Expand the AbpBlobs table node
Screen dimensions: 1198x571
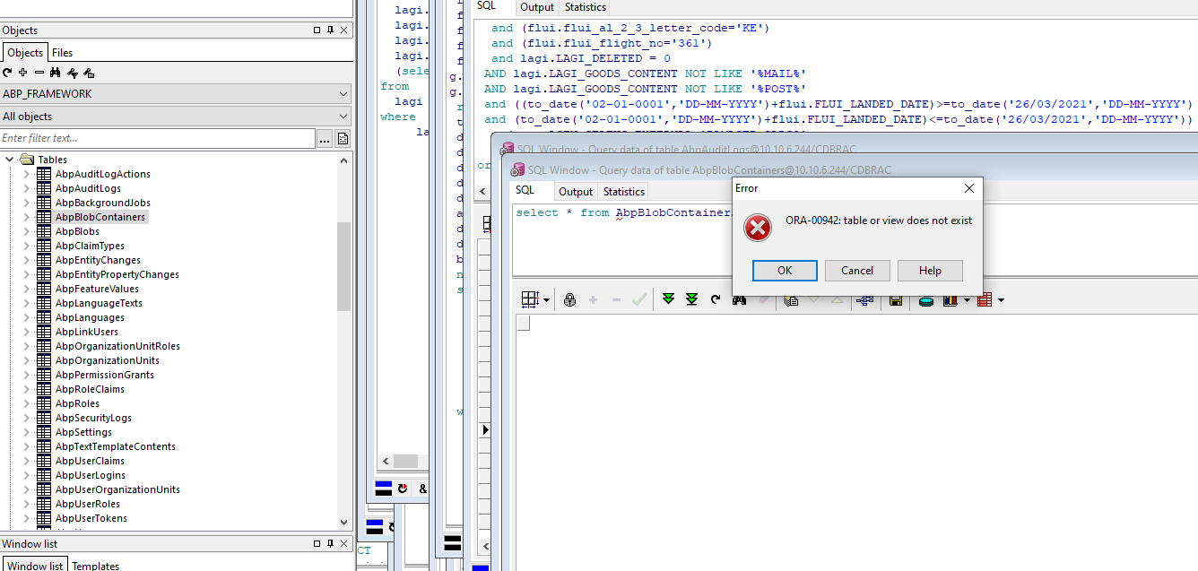click(x=26, y=231)
